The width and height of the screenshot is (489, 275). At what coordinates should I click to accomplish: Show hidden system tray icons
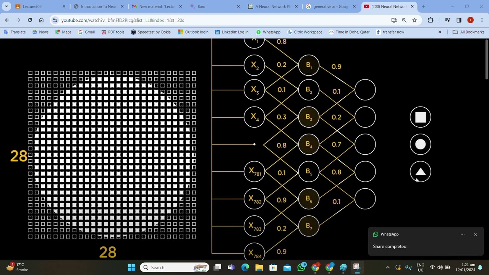click(388, 267)
